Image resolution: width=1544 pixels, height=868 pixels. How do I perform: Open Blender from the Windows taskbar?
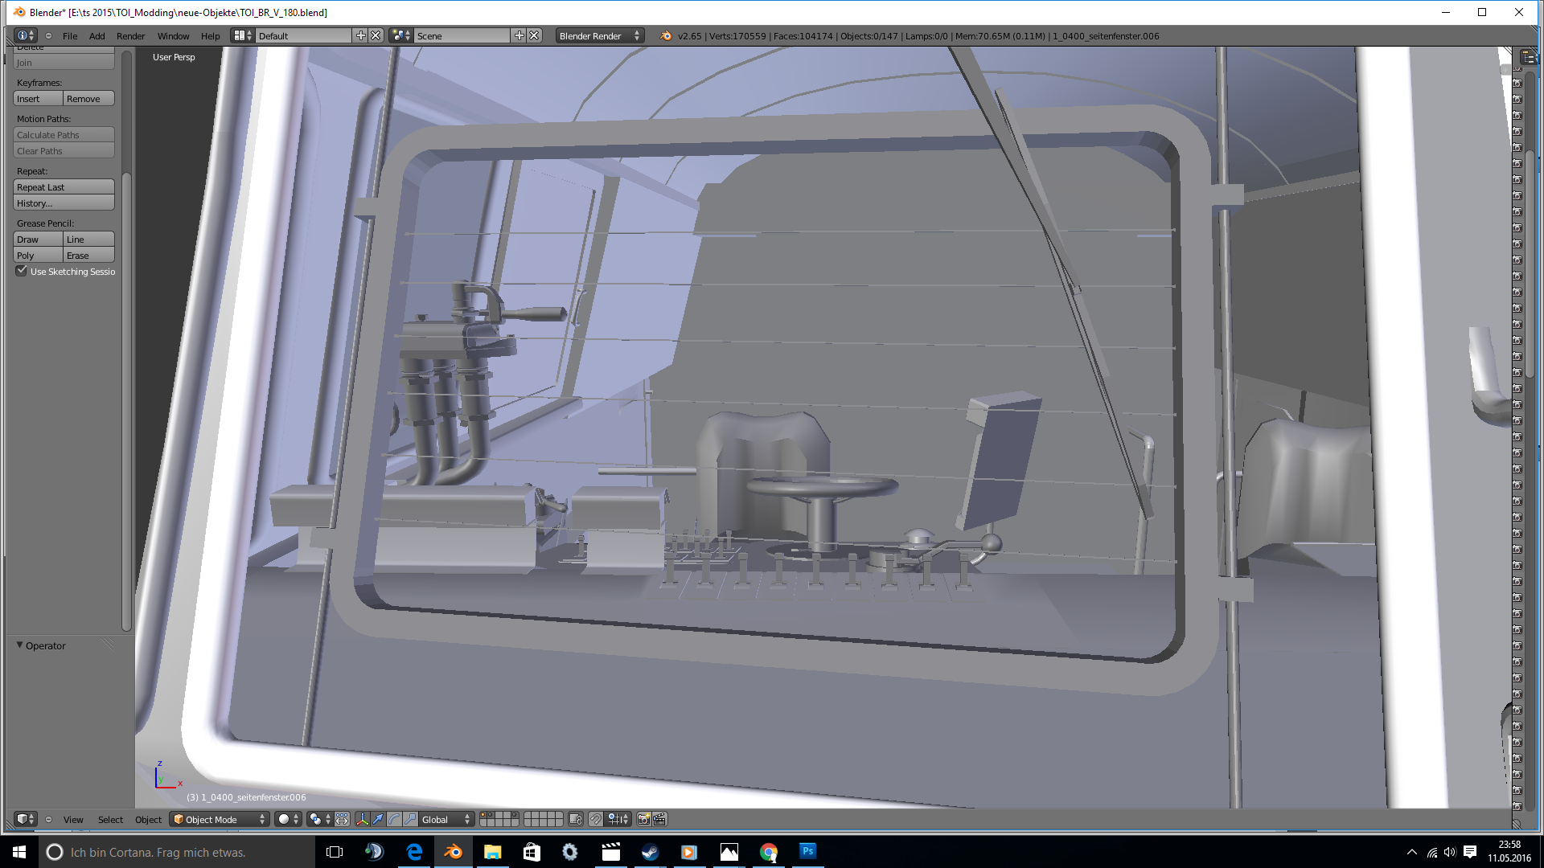click(454, 852)
